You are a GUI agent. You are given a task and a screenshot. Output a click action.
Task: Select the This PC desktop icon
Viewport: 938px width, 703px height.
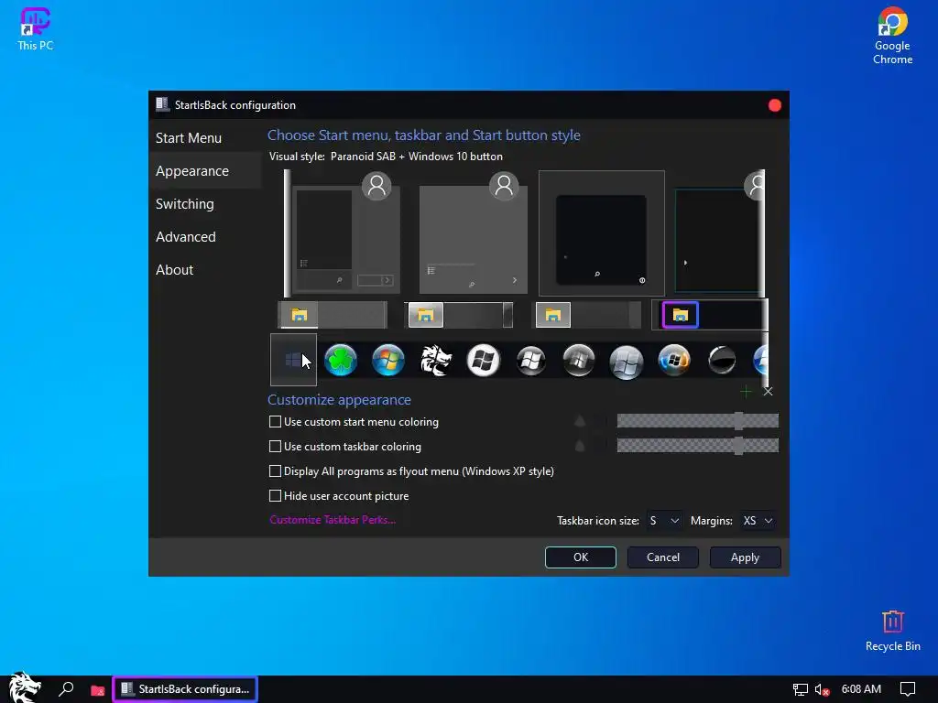pyautogui.click(x=35, y=28)
